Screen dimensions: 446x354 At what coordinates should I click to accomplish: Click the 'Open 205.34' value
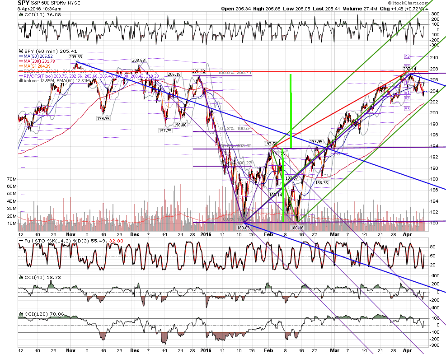pyautogui.click(x=236, y=9)
